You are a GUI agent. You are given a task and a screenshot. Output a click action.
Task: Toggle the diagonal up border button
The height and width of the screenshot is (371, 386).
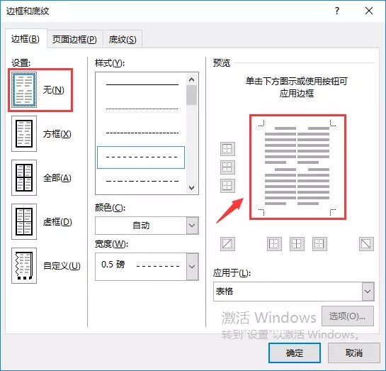227,244
